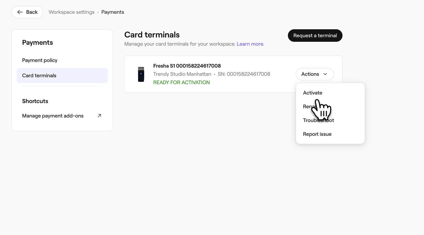424x235 pixels.
Task: Open the Actions dropdown menu
Action: [314, 74]
